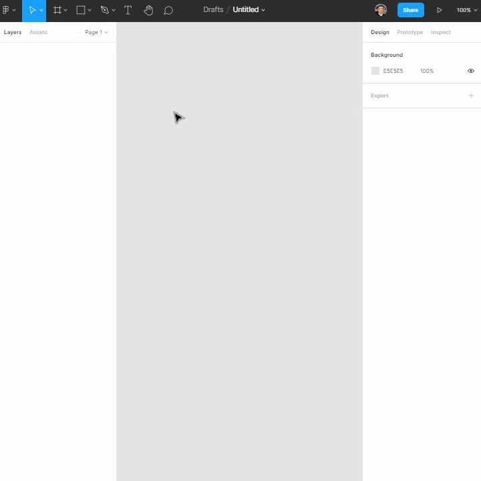The width and height of the screenshot is (481, 481).
Task: Open the Figma main menu icon
Action: click(6, 10)
